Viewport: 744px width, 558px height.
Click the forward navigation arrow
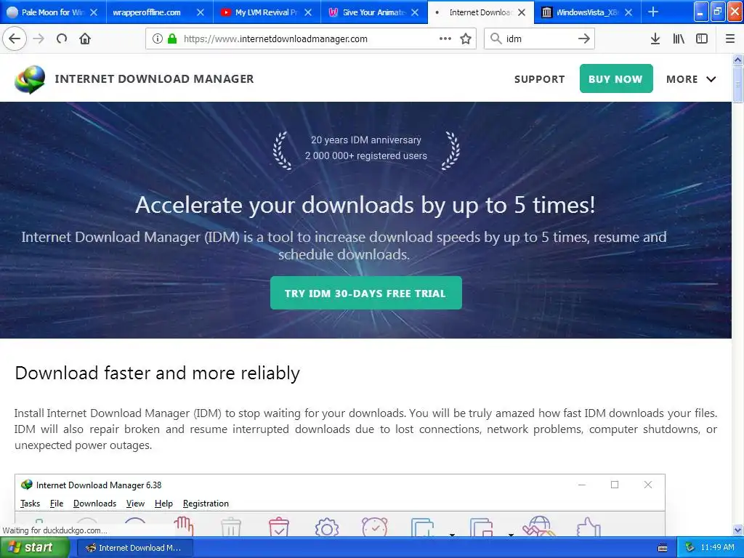(39, 39)
